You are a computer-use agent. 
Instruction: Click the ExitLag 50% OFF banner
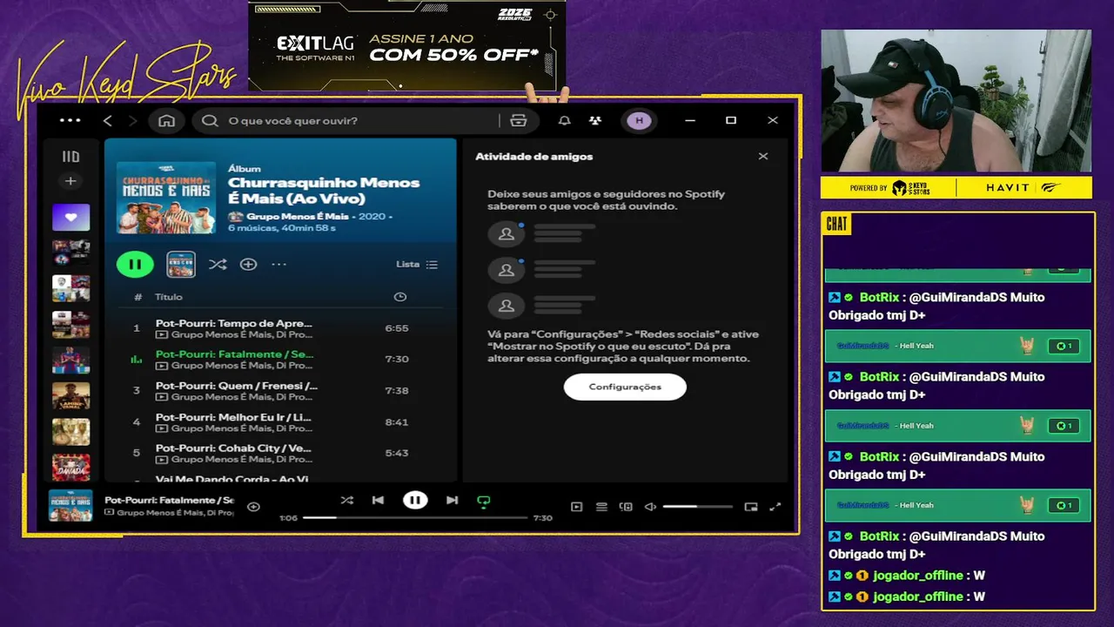406,45
